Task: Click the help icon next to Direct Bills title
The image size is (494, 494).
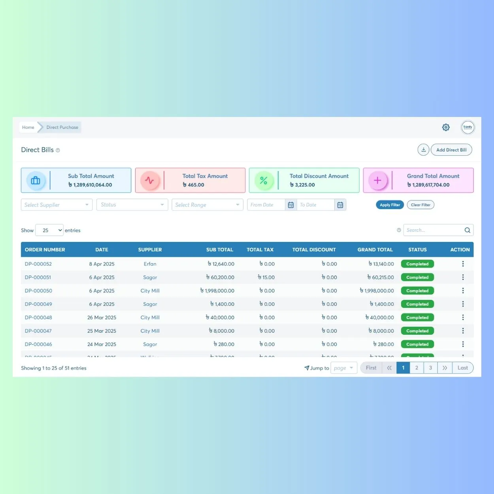Action: [x=58, y=150]
